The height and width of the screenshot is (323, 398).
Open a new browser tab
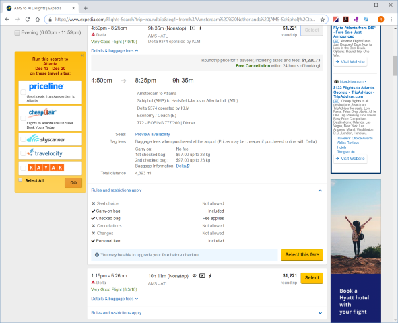coord(86,8)
